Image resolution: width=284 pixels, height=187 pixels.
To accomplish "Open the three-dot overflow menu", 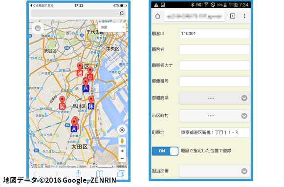I will 244,16.
